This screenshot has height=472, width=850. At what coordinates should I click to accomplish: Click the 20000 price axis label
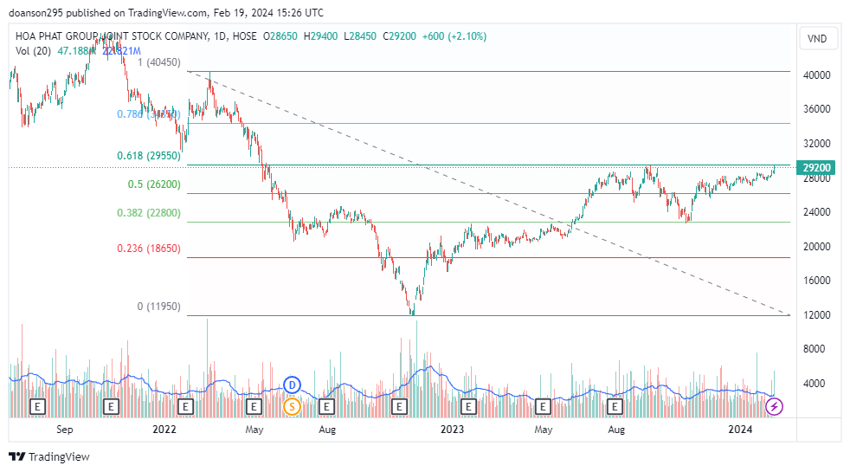click(817, 246)
